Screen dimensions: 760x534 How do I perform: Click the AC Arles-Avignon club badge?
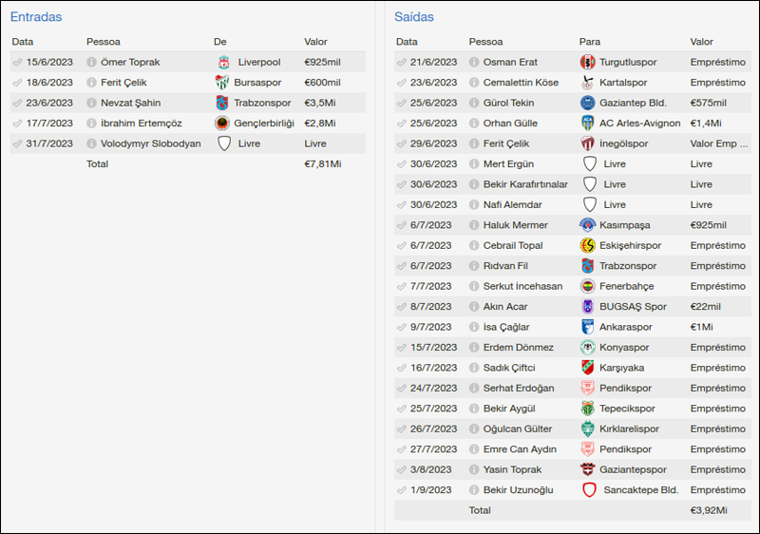[x=588, y=124]
